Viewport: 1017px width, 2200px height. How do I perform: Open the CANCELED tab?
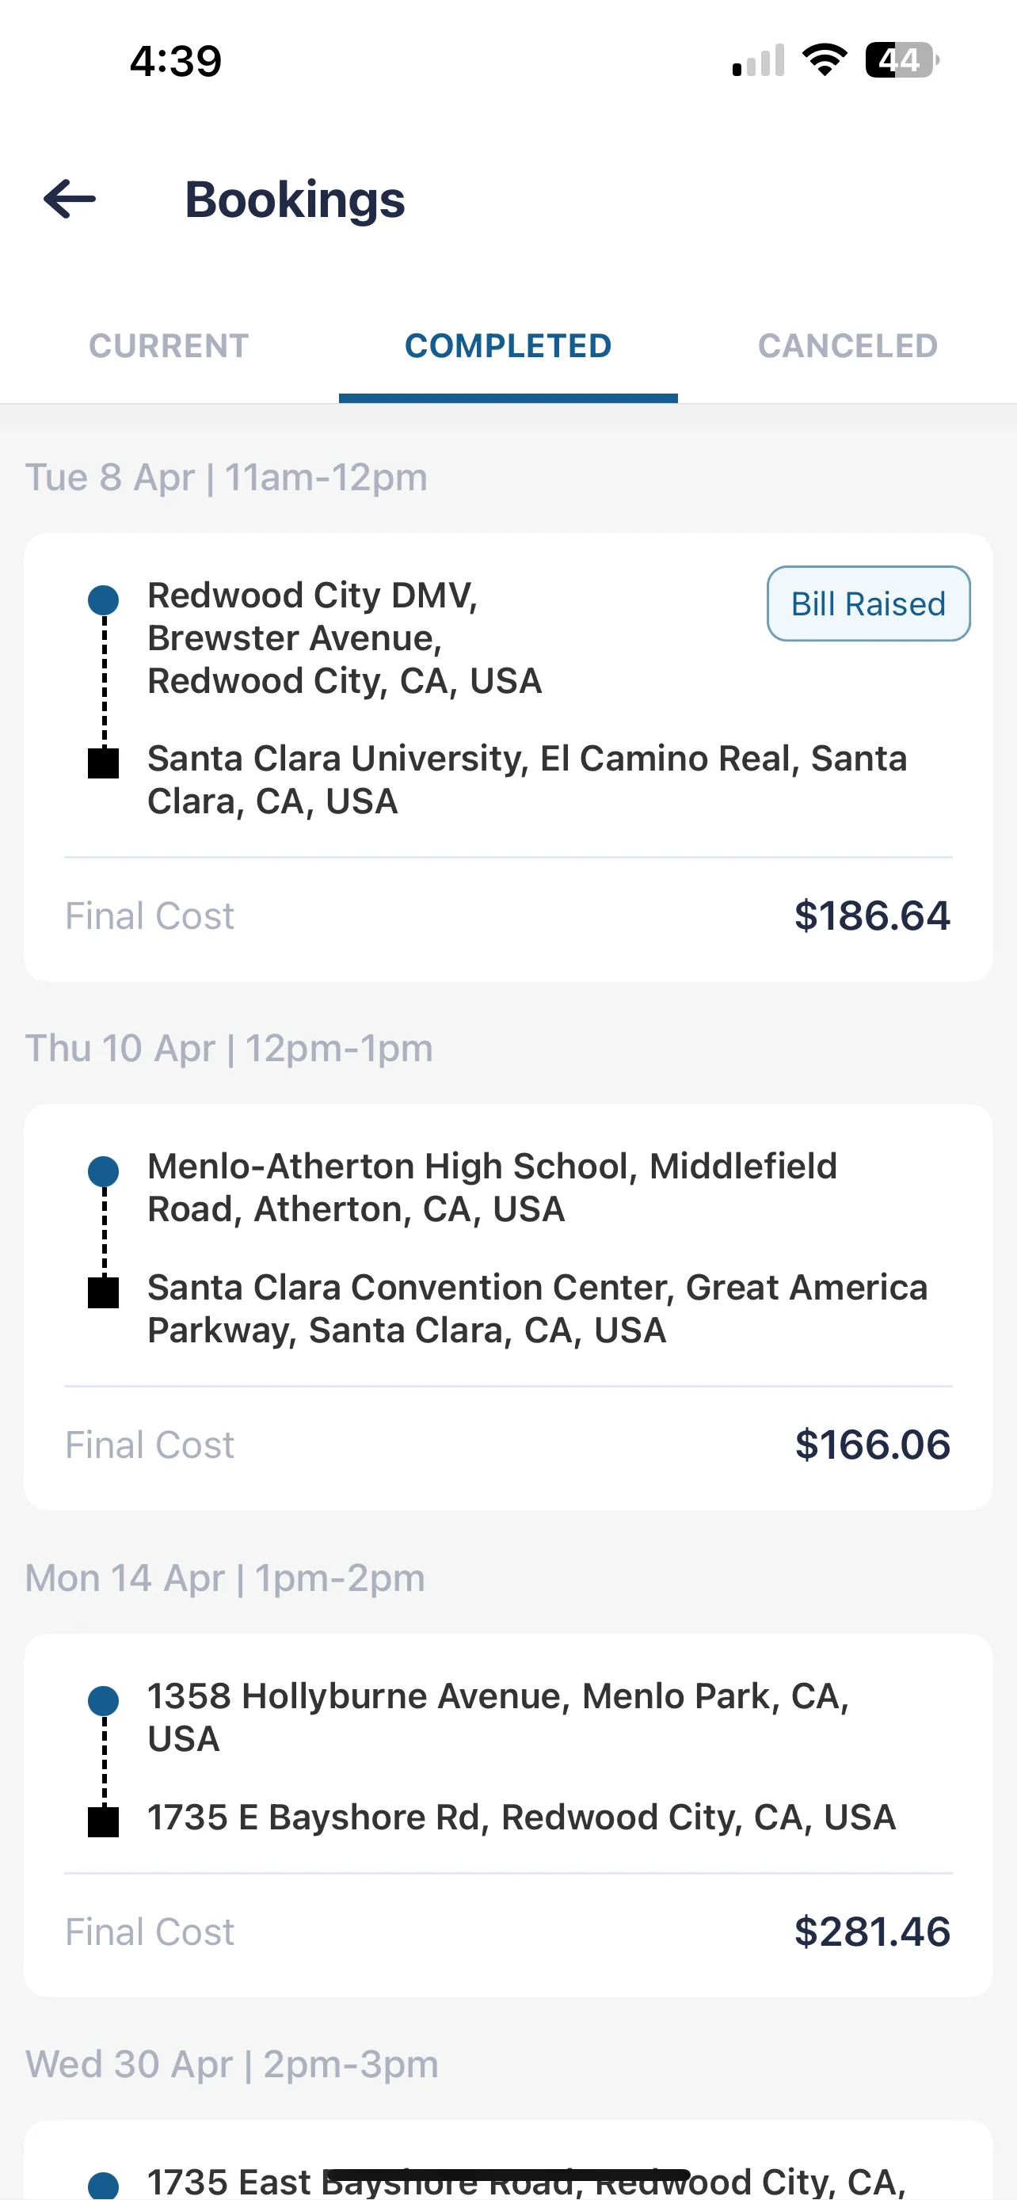(848, 346)
